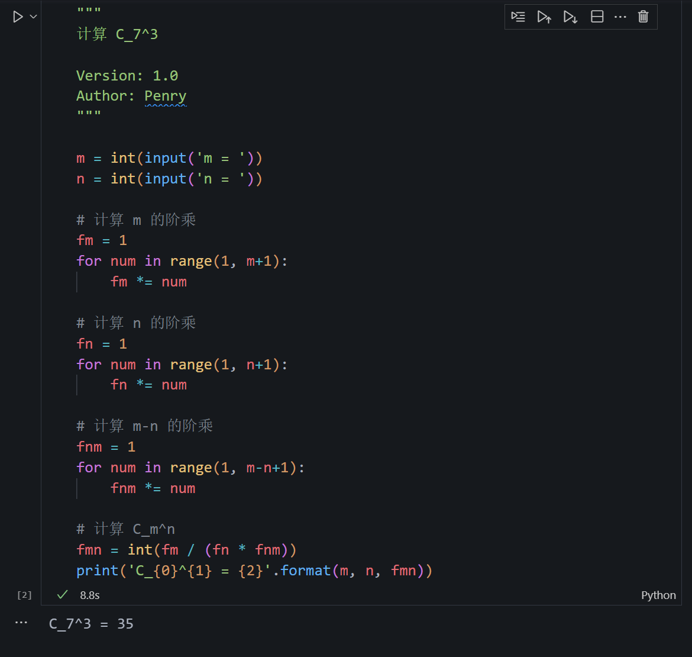Click the comment 计算 m-n 的阶乘
The height and width of the screenshot is (657, 692).
[x=145, y=426]
